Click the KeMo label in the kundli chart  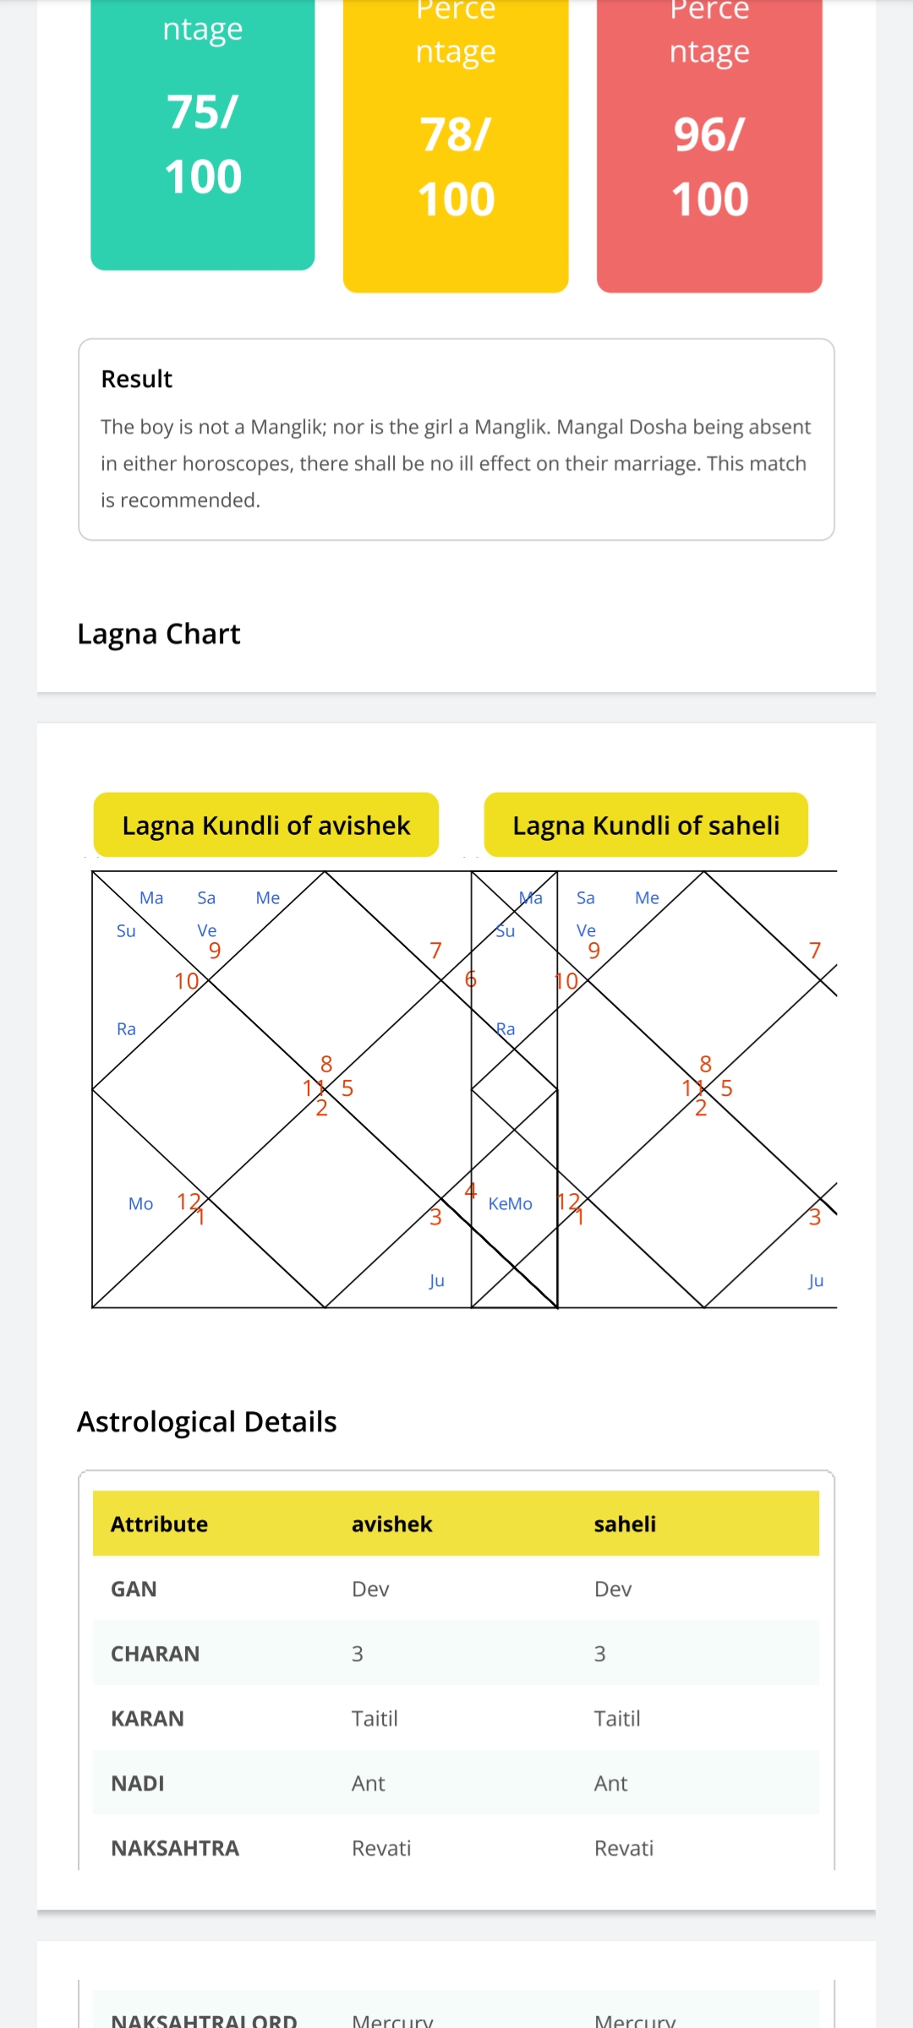pyautogui.click(x=511, y=1204)
